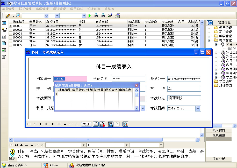Click the preview magnifier icon in the dialog toolbar
The height and width of the screenshot is (168, 237).
pos(111,124)
